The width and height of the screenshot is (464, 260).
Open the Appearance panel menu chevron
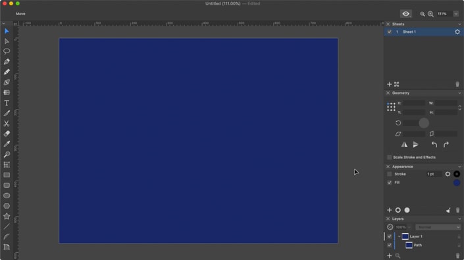459,167
